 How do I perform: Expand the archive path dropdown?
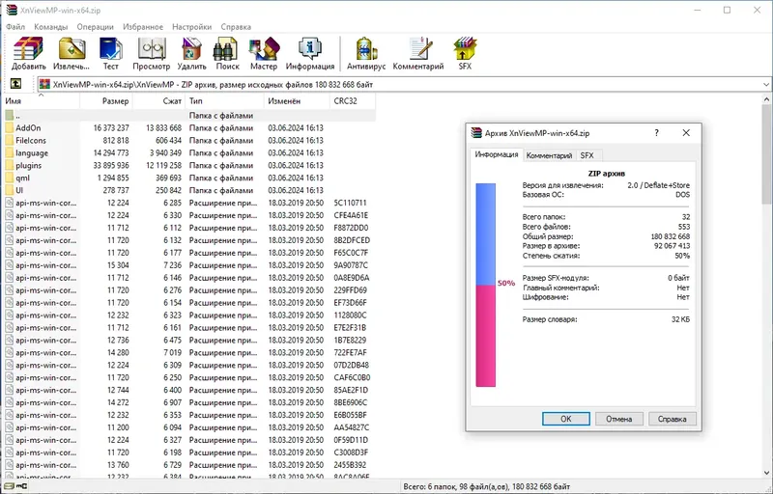point(765,84)
